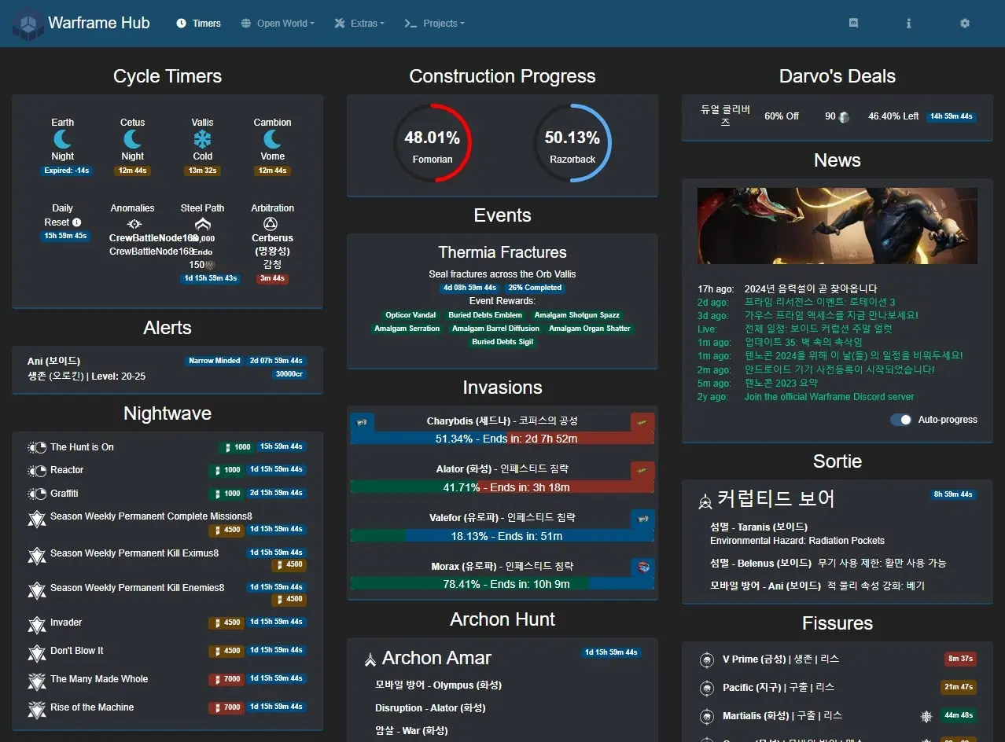Click the Arbitration icon
The height and width of the screenshot is (742, 1005).
[271, 224]
